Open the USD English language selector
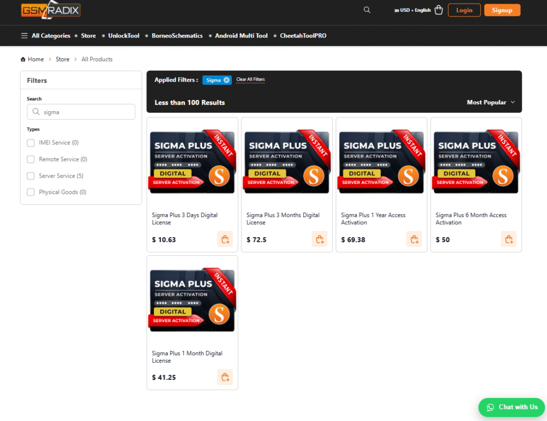The width and height of the screenshot is (547, 421). point(412,10)
